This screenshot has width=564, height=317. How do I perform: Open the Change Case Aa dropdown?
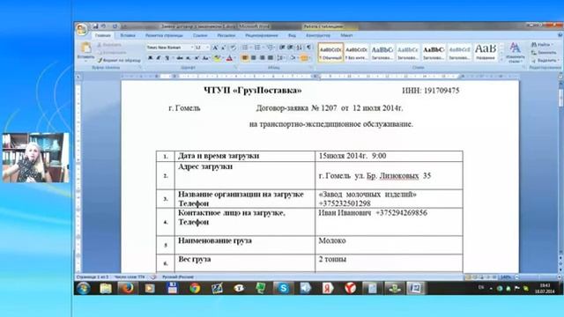(x=205, y=58)
